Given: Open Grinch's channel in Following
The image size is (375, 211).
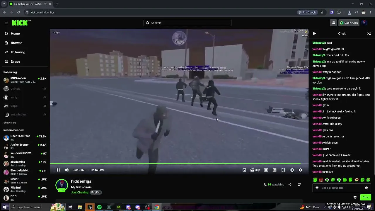Looking at the screenshot, I should coord(25,89).
